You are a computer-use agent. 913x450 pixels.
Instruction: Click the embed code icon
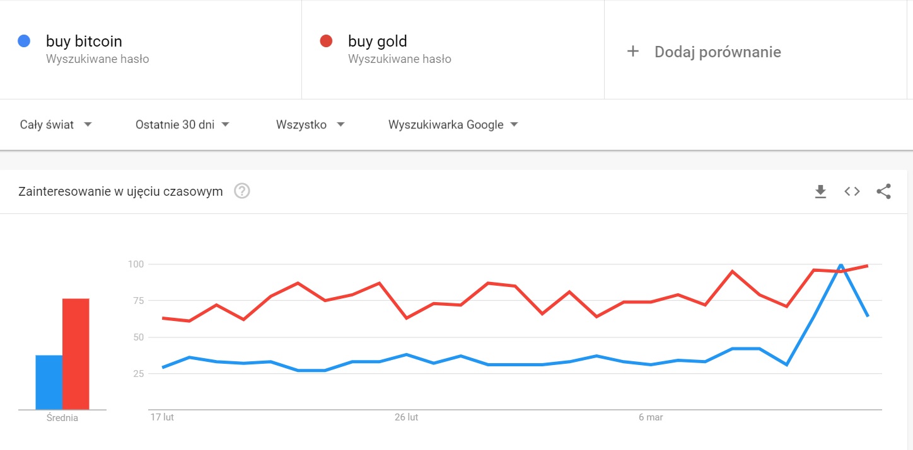852,191
